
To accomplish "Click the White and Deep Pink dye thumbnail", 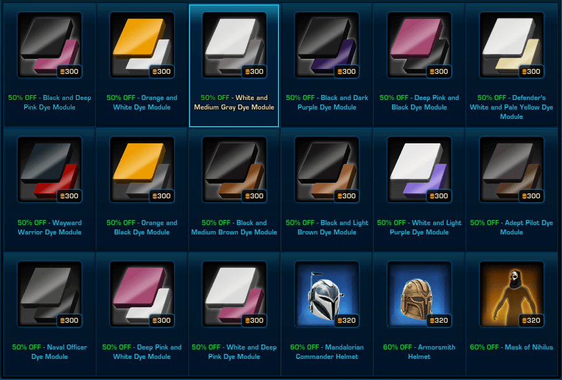I will [235, 294].
